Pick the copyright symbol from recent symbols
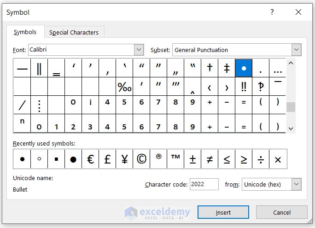Viewport: 315px width, 228px height. point(142,159)
